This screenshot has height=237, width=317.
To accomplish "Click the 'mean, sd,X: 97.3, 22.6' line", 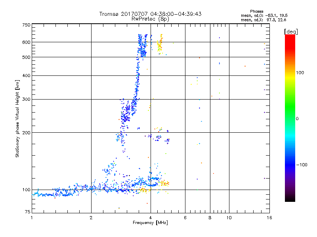I will [x=264, y=20].
